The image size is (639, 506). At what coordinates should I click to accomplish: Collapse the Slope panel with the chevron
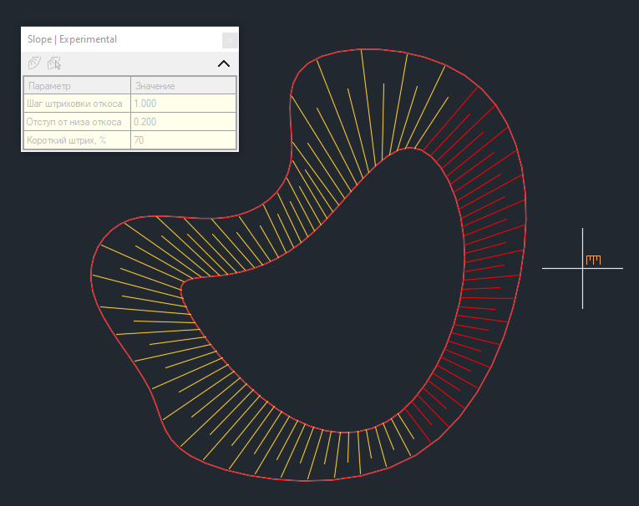(223, 63)
